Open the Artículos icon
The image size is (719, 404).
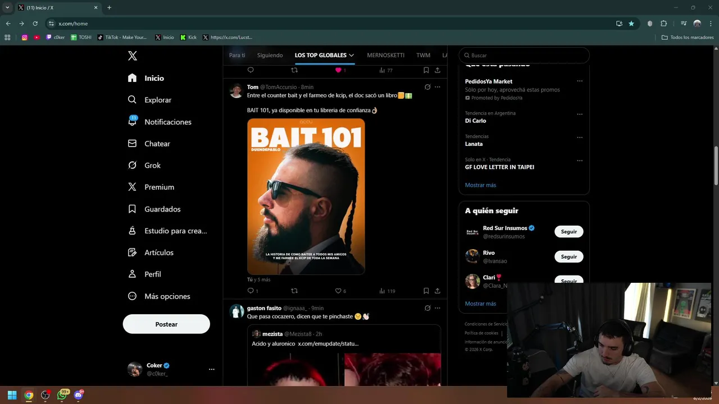(132, 252)
